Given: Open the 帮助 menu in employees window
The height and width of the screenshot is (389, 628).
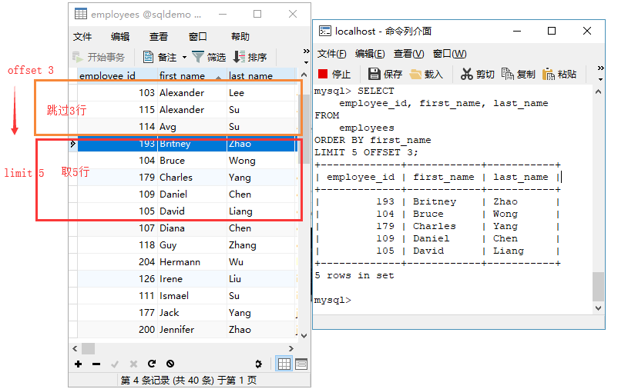Looking at the screenshot, I should (240, 37).
